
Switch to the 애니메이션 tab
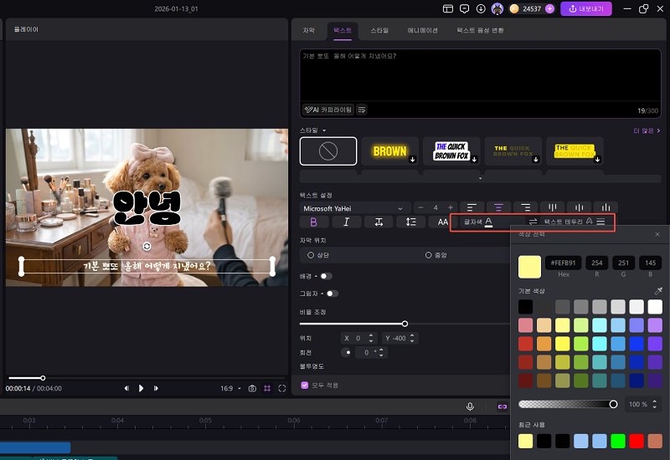tap(422, 30)
